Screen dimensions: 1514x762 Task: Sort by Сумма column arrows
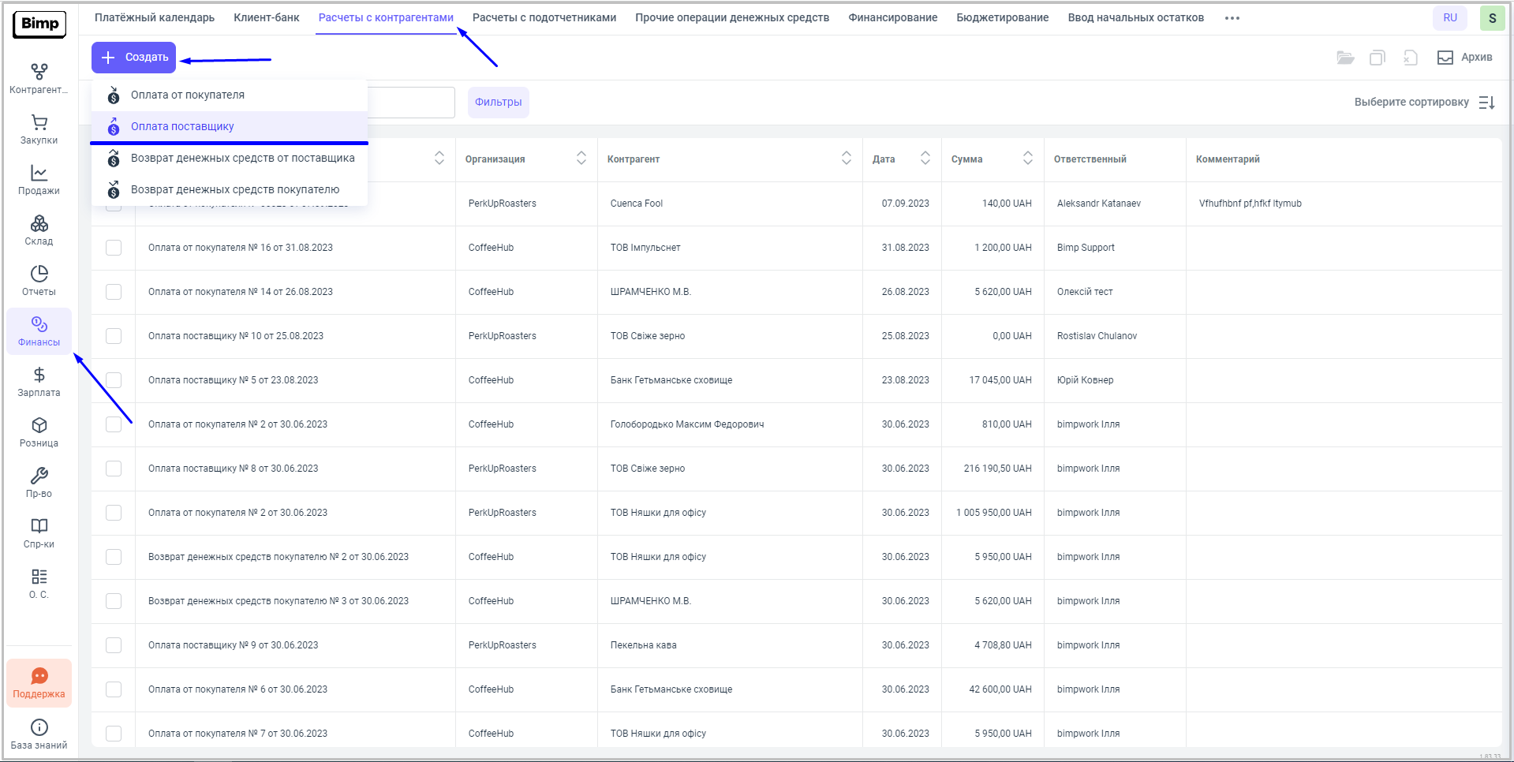pos(1027,159)
